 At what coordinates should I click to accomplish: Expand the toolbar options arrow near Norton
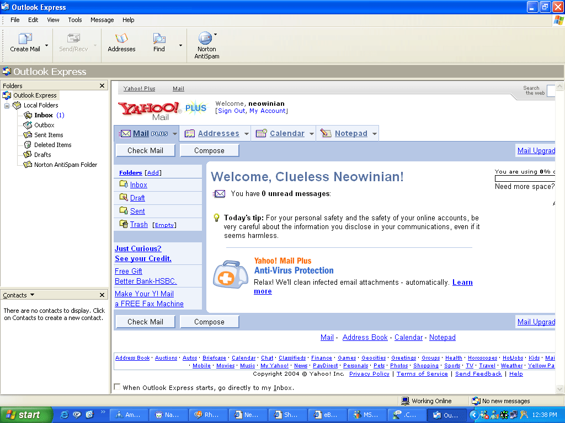coord(216,35)
